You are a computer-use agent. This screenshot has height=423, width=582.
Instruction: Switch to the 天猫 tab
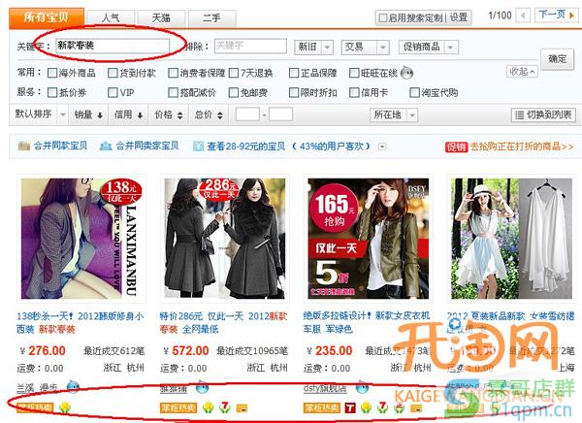(161, 18)
